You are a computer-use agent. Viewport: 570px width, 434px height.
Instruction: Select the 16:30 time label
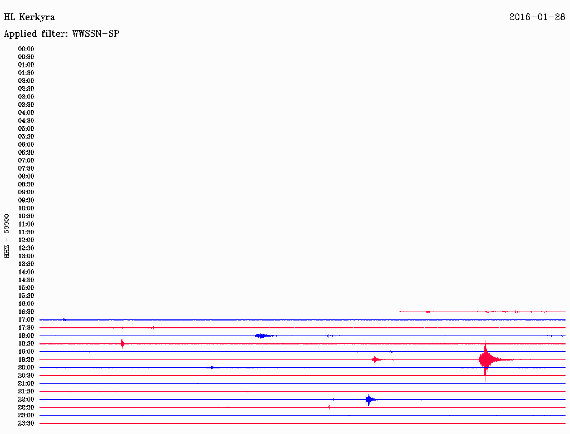26,312
